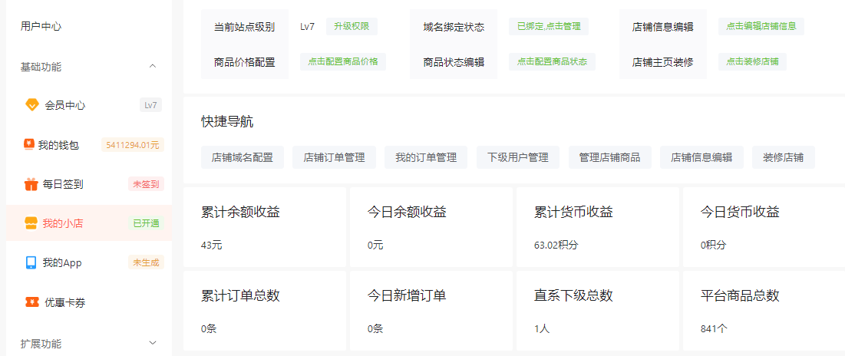Click 点击装修店铺 link
Screen dimensions: 845x356
[x=752, y=61]
